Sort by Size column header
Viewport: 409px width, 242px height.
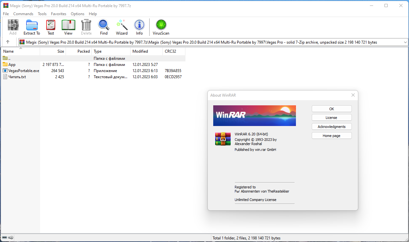click(x=53, y=51)
